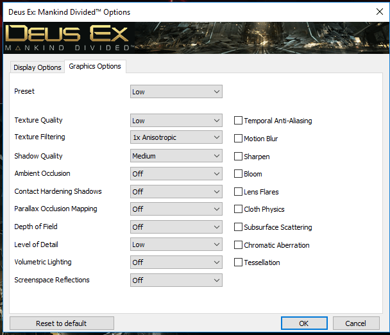Click the Reset to default button
The height and width of the screenshot is (335, 390).
pos(62,323)
